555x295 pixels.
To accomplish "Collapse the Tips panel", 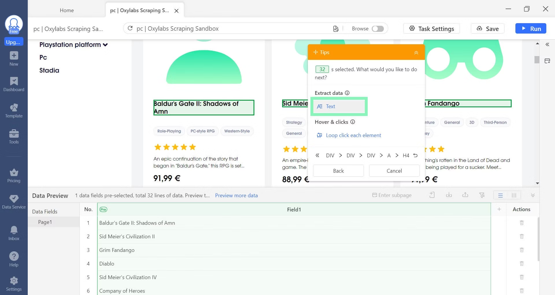I will pos(416,52).
